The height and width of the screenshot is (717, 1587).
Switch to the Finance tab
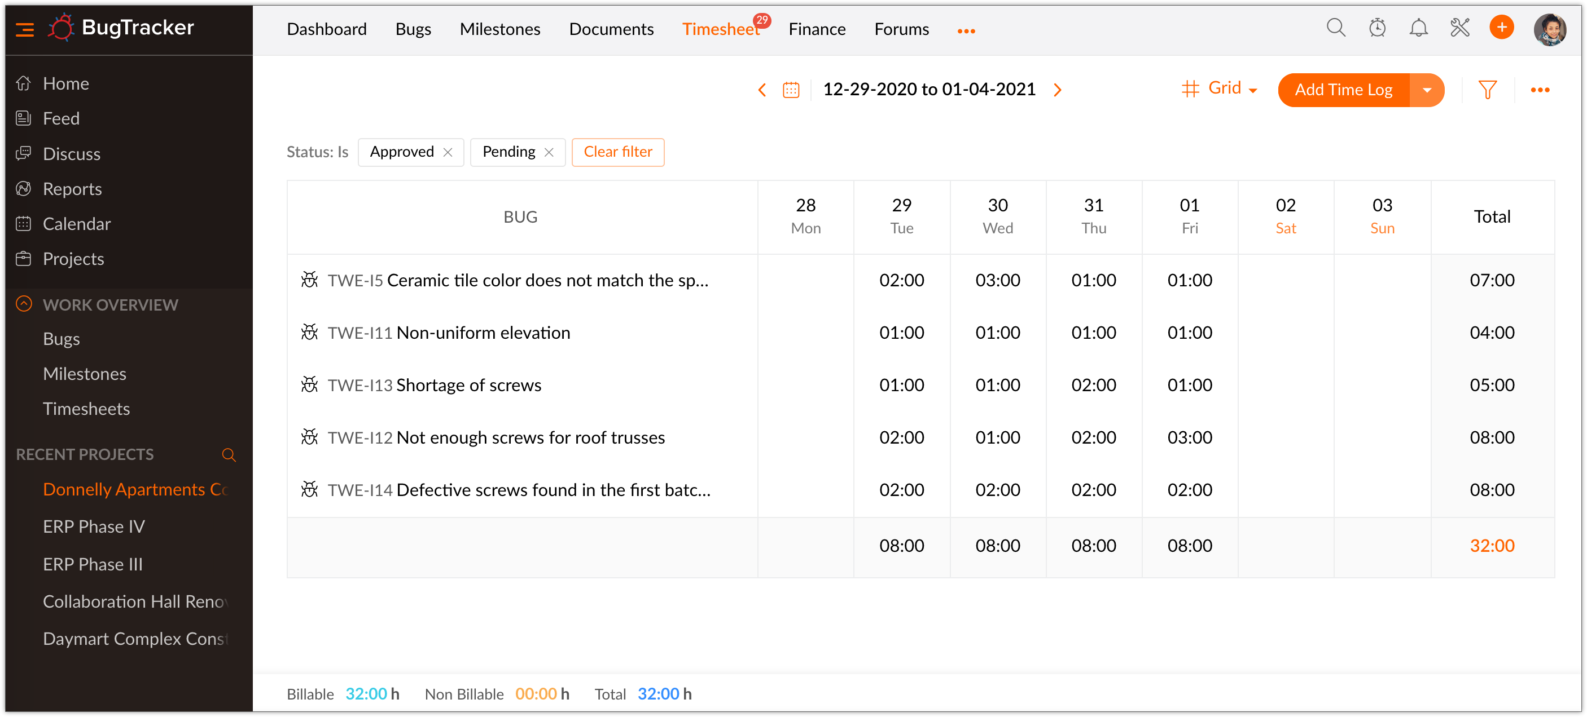pos(816,29)
